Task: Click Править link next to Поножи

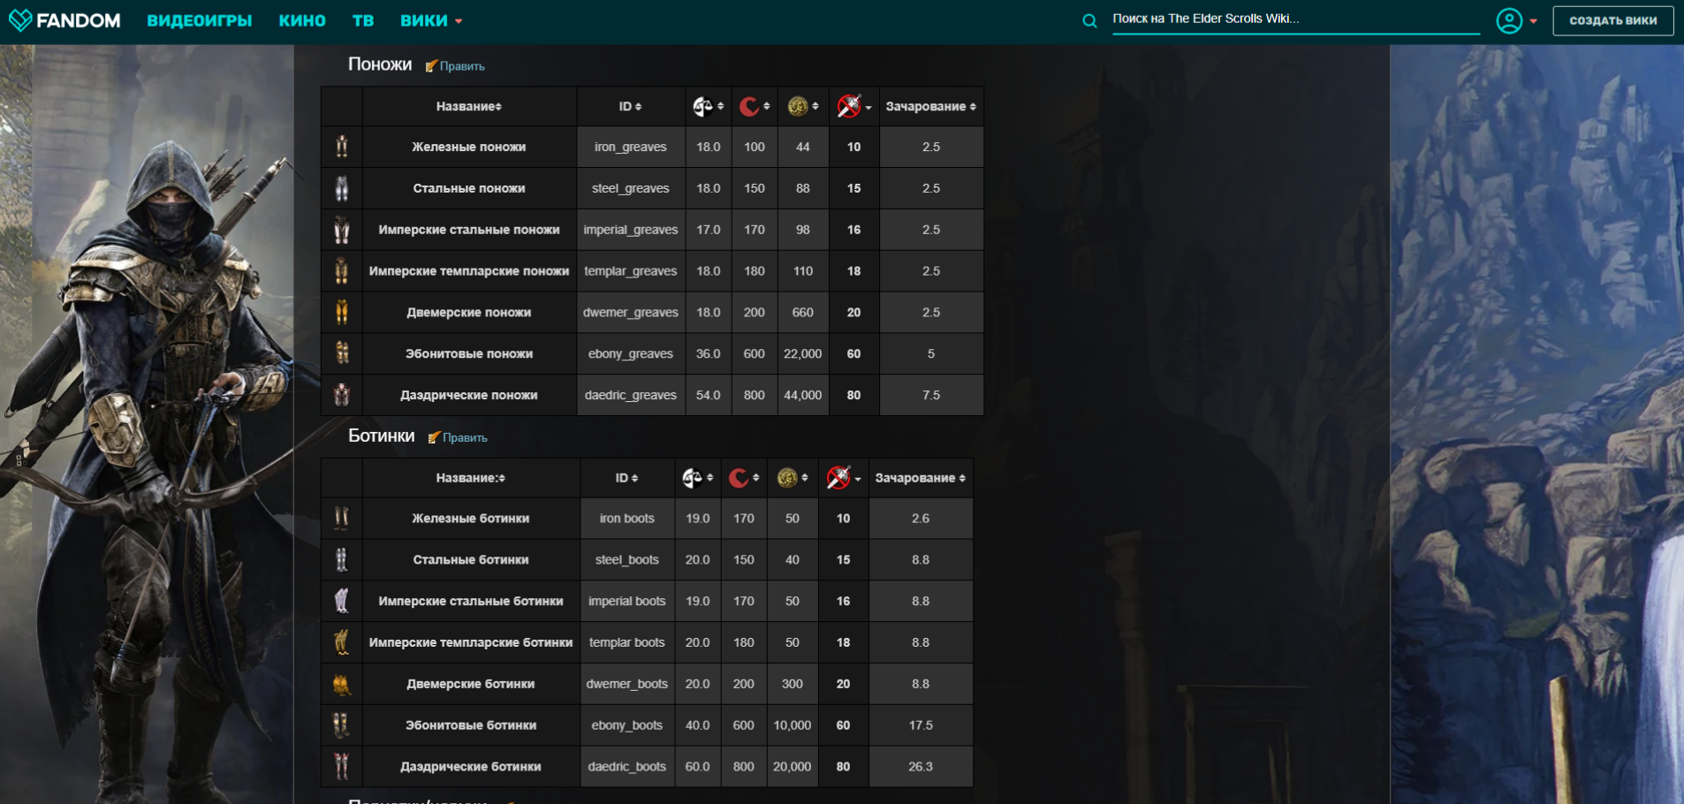Action: pyautogui.click(x=455, y=66)
